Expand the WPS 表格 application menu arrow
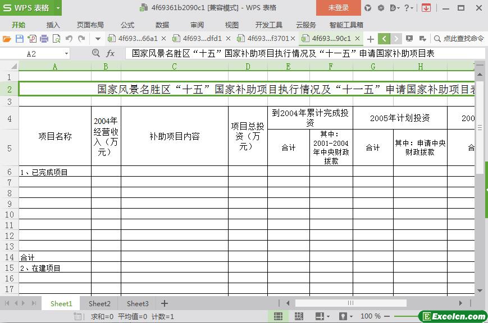 click(x=58, y=8)
